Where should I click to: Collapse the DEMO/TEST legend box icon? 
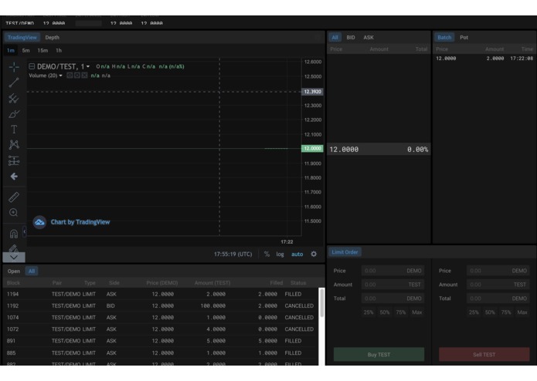(32, 66)
